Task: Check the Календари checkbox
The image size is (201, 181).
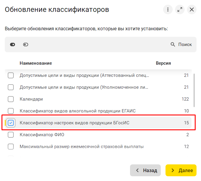Action: 11,99
